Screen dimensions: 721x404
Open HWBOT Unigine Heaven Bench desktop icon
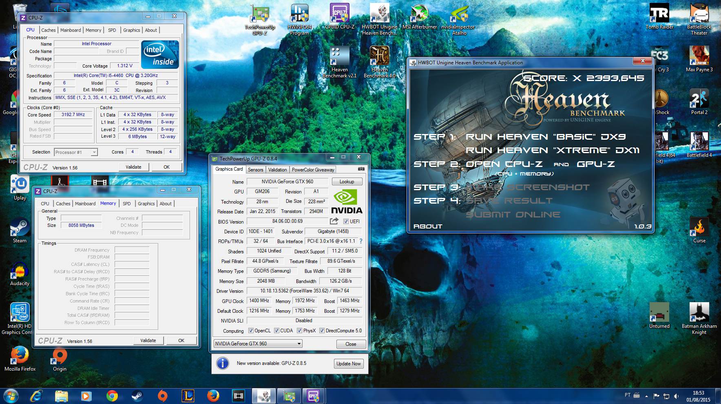[379, 20]
